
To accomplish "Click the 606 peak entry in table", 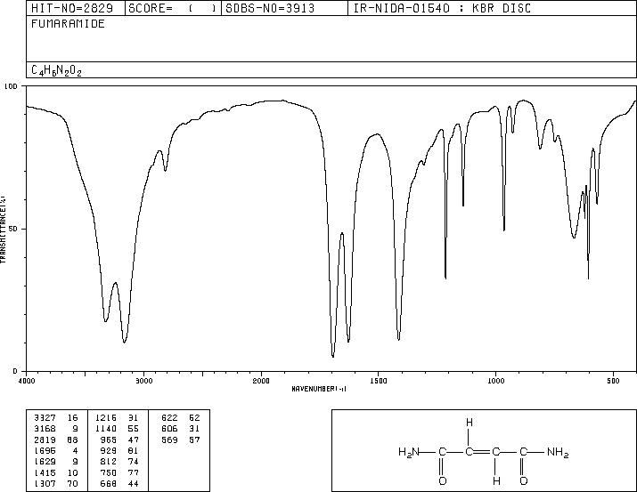I will [170, 429].
